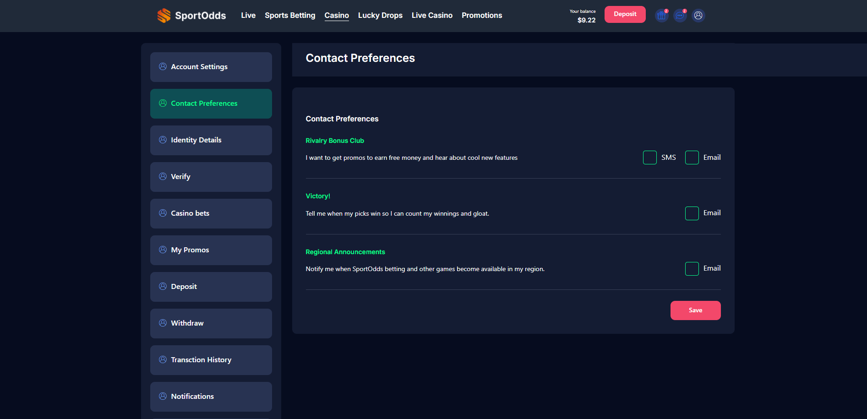This screenshot has height=419, width=867.
Task: Open the gift rewards icon
Action: [x=661, y=16]
